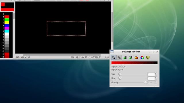Select blue palette colour 4

tap(7, 25)
